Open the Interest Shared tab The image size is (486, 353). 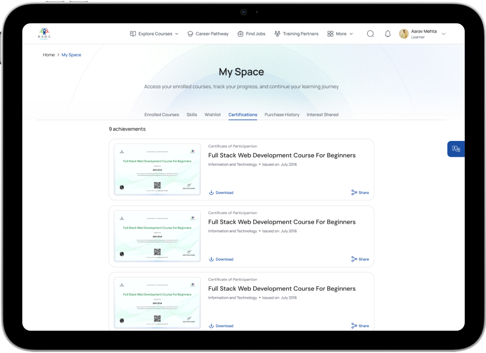pos(322,115)
